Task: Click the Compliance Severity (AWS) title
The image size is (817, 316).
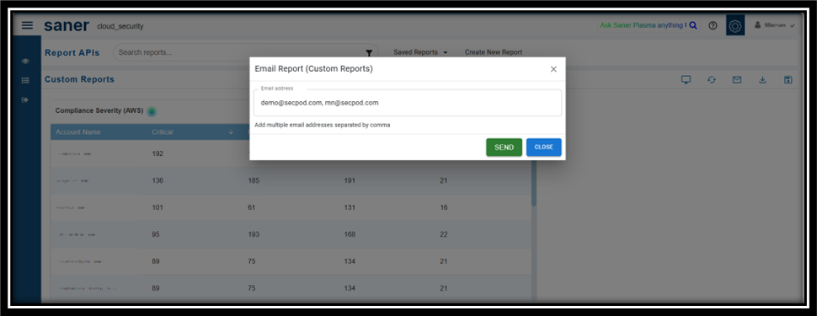Action: tap(99, 110)
